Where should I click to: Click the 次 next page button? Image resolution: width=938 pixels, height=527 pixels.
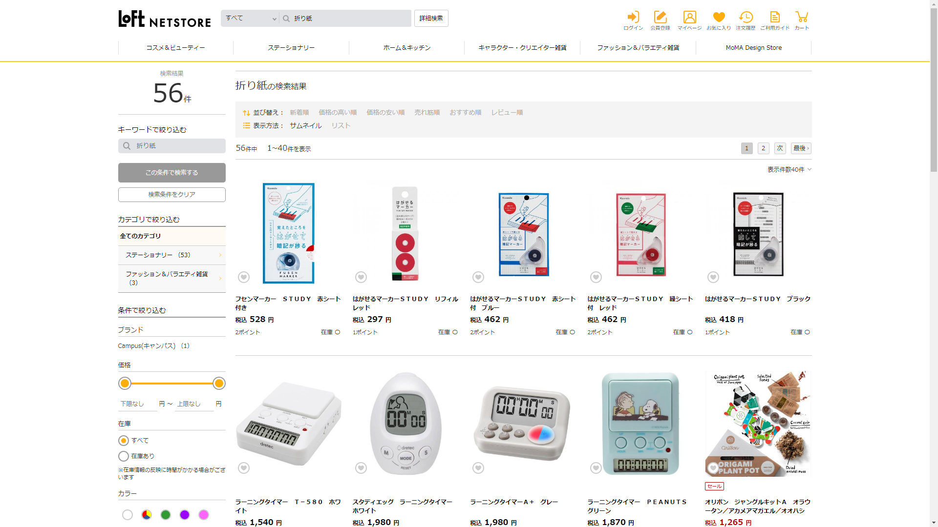tap(780, 148)
